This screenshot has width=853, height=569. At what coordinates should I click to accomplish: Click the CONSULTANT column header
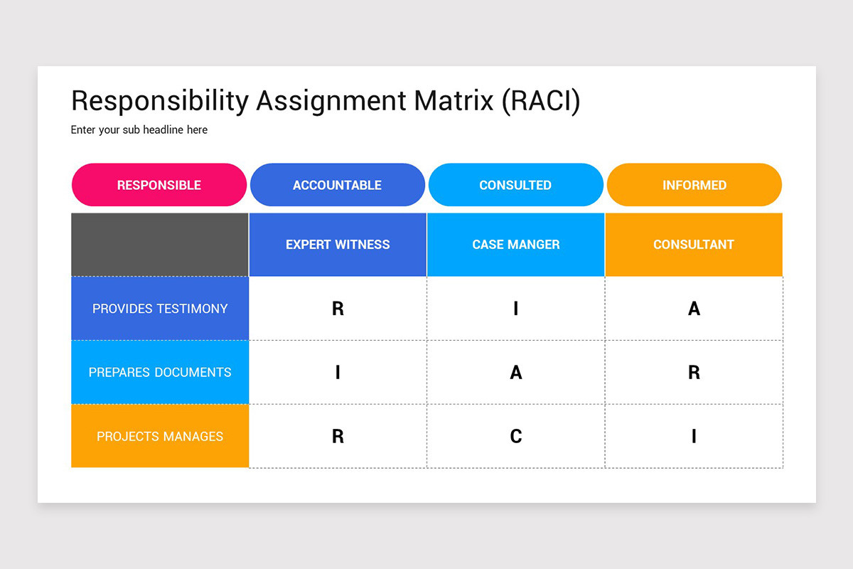click(x=694, y=245)
